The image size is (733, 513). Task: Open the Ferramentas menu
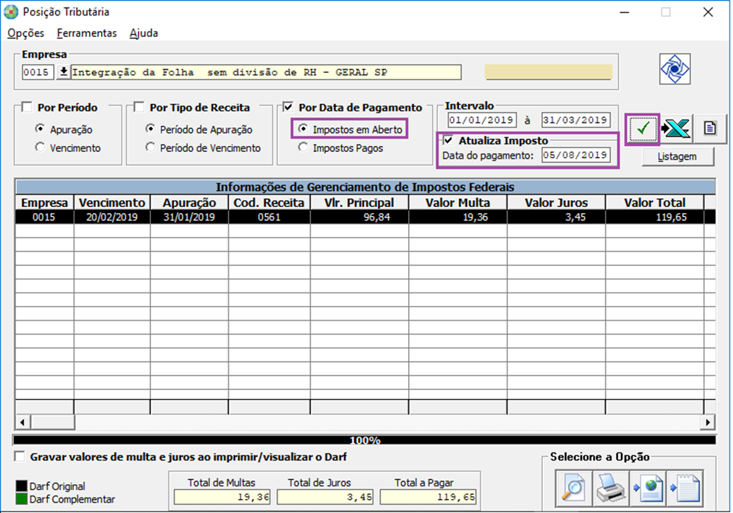(86, 33)
